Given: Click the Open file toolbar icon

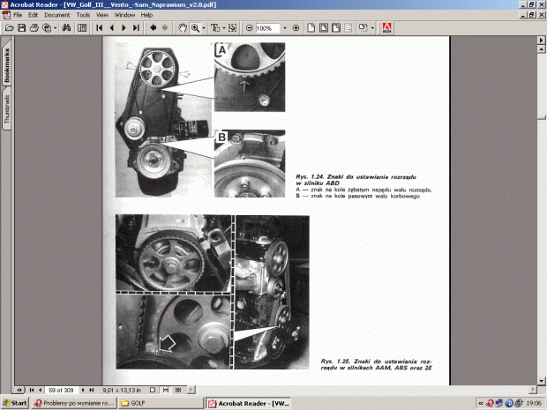Looking at the screenshot, I should click(10, 28).
